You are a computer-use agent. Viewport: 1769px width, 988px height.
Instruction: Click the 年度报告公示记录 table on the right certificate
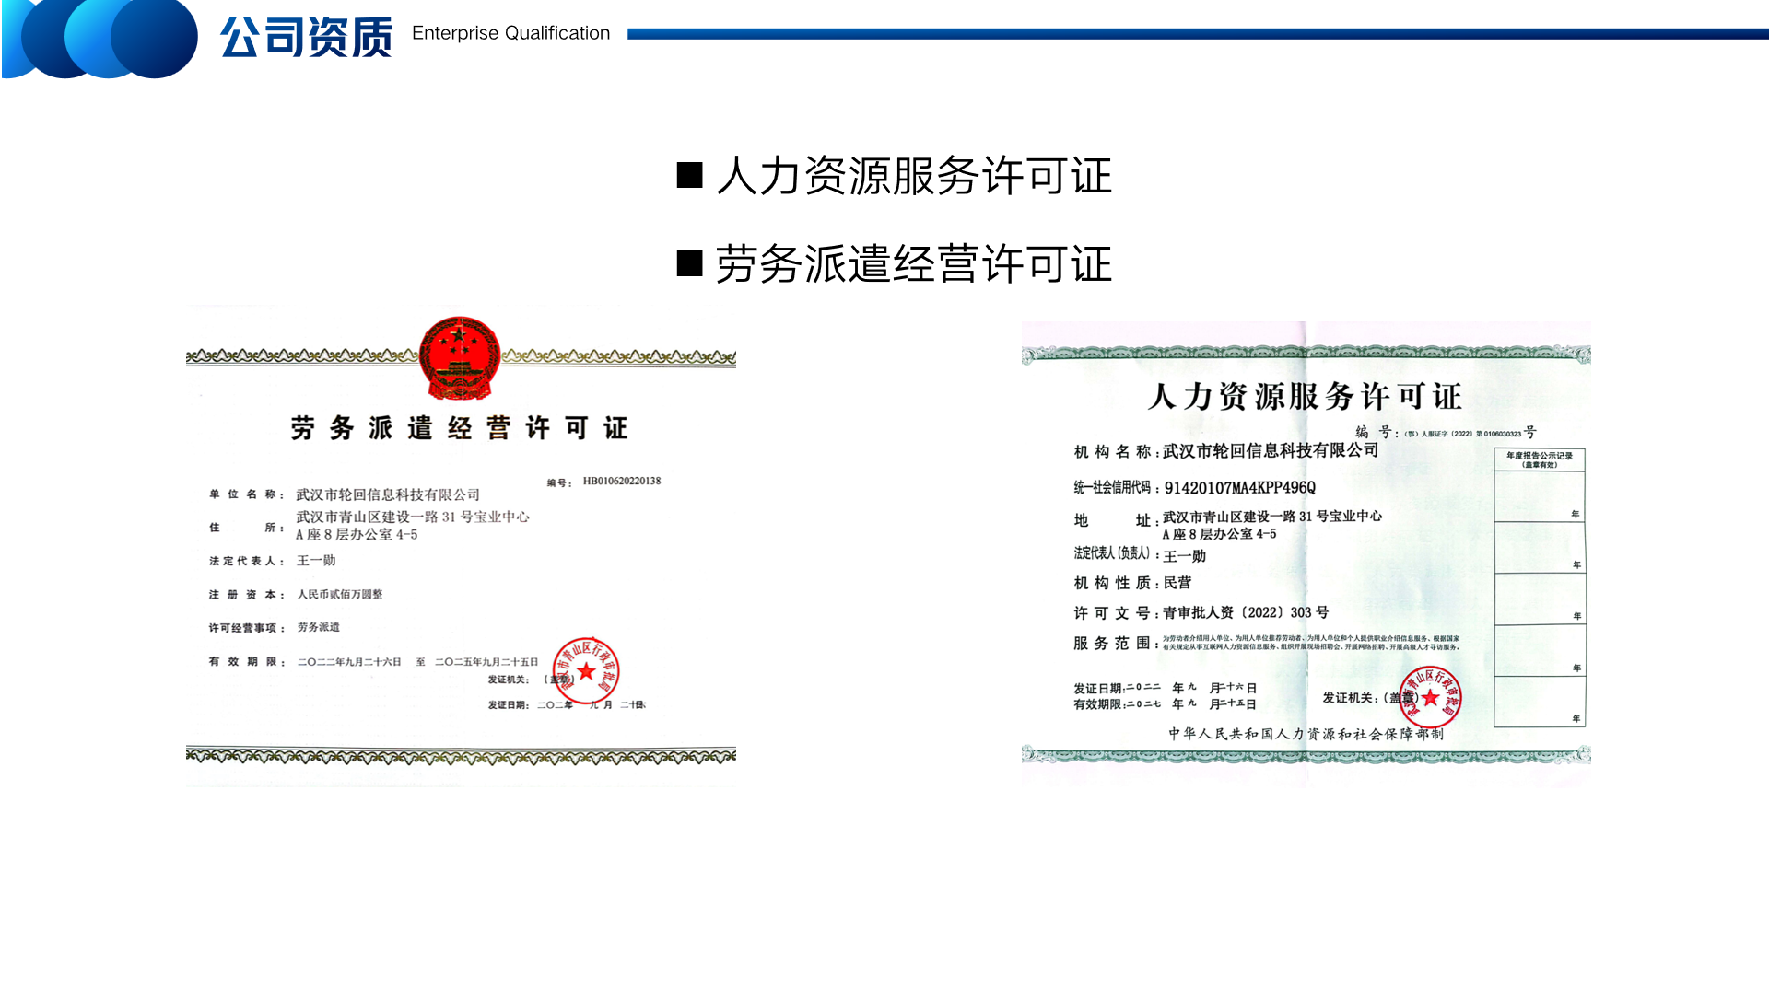[1539, 587]
